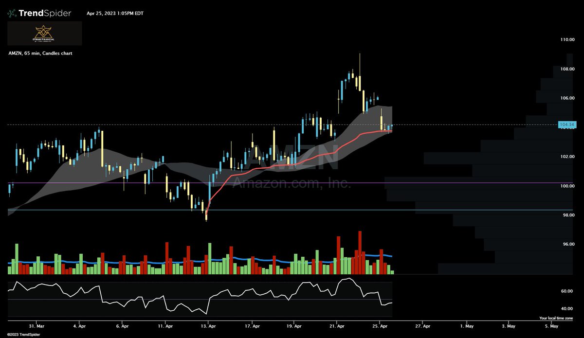The height and width of the screenshot is (338, 584).
Task: Select the 3. May date label
Action: tap(509, 326)
